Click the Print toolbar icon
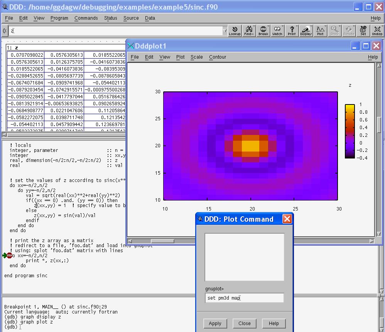Screen dimensions: 385x332 pos(292,30)
